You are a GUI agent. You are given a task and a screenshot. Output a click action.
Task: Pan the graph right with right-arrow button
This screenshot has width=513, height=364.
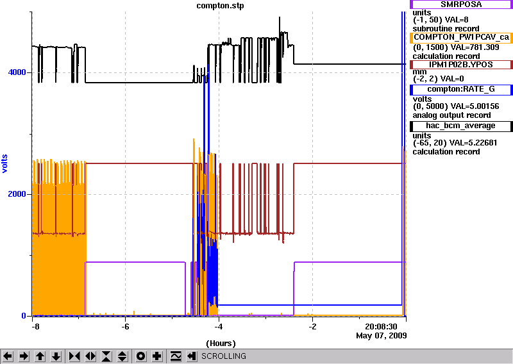coord(24,356)
